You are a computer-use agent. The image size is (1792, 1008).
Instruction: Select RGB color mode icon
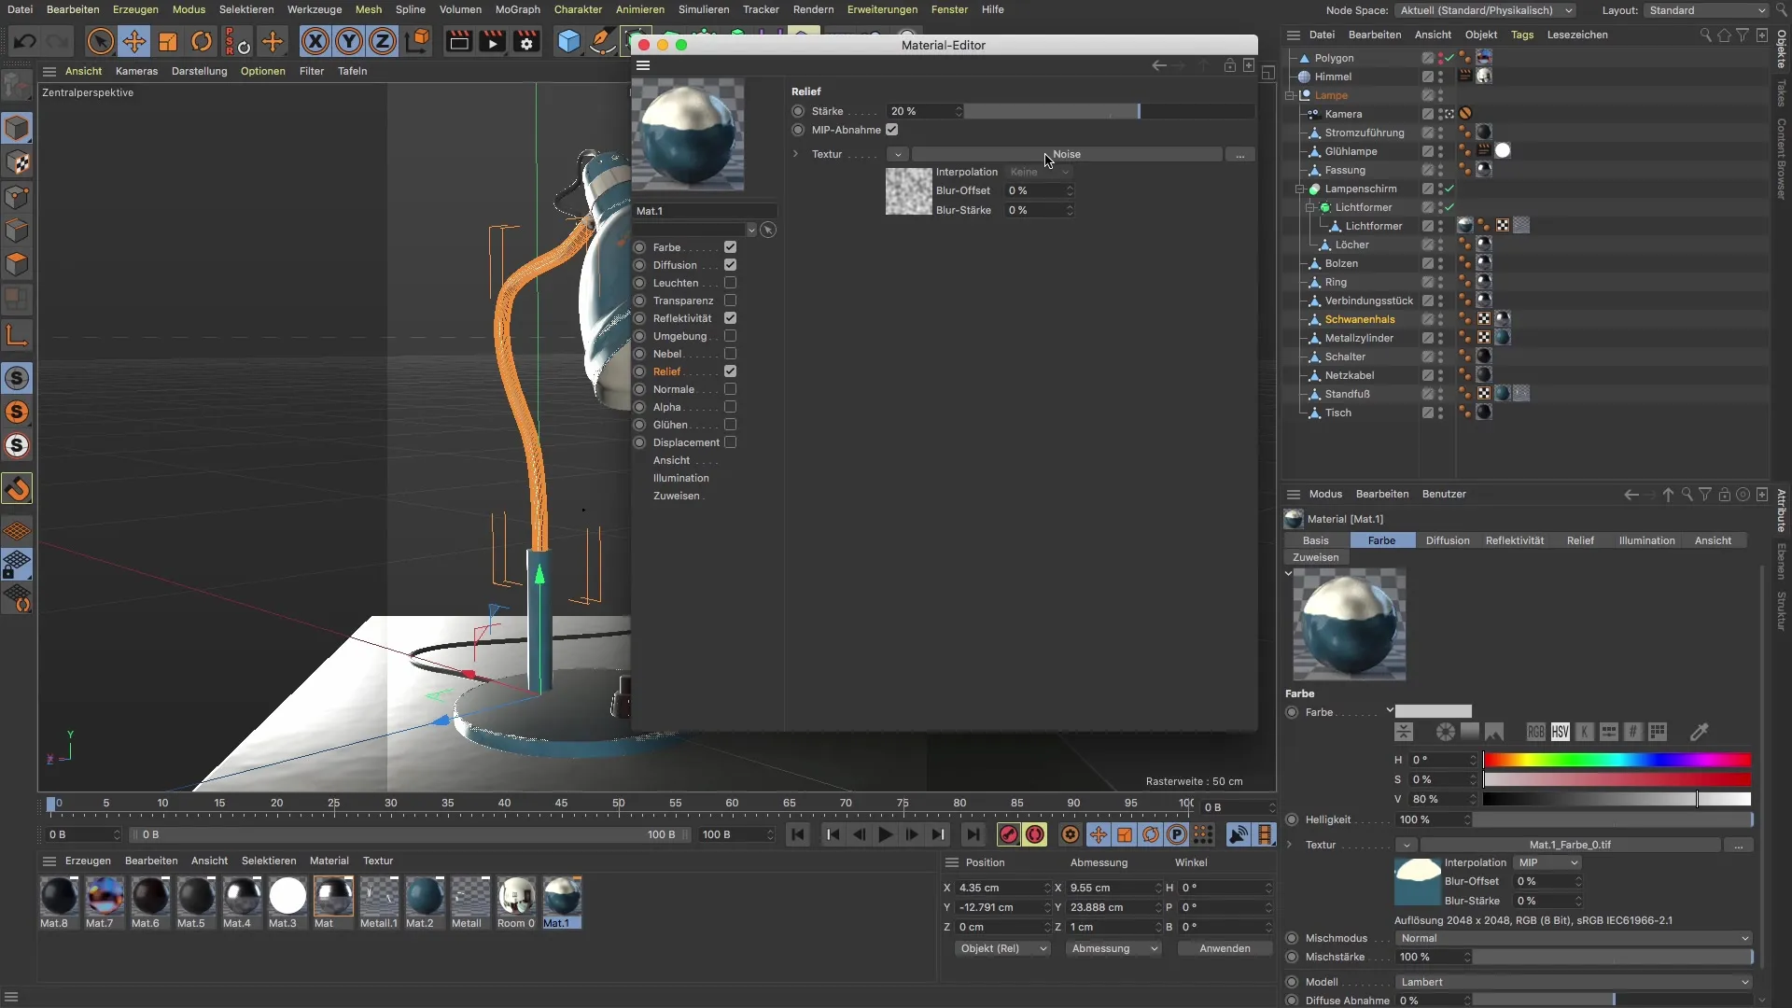pos(1536,733)
